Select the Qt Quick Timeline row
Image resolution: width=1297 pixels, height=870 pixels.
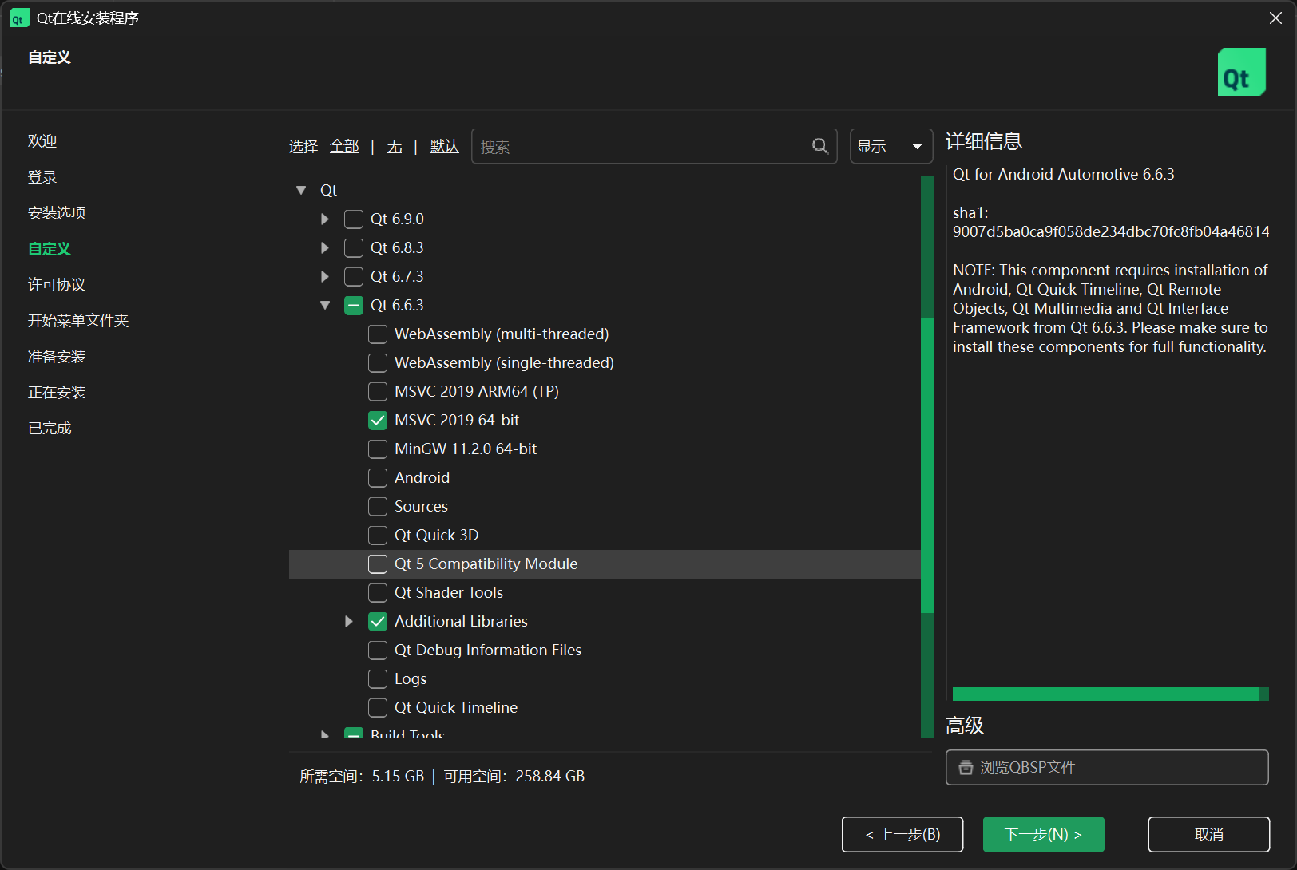coord(605,708)
